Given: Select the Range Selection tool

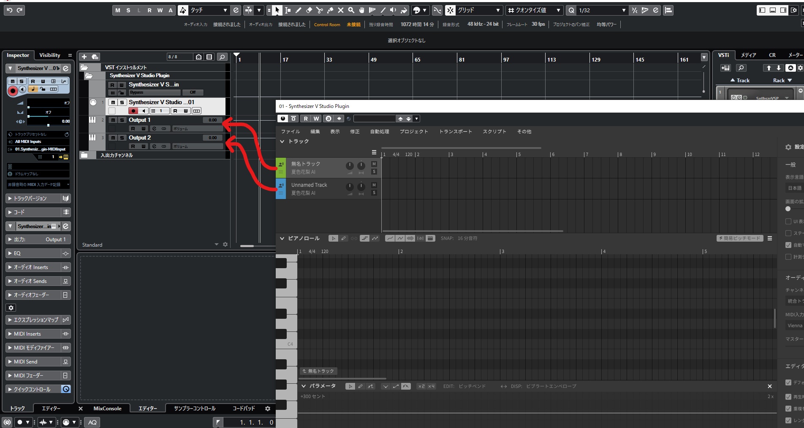Looking at the screenshot, I should pyautogui.click(x=288, y=10).
